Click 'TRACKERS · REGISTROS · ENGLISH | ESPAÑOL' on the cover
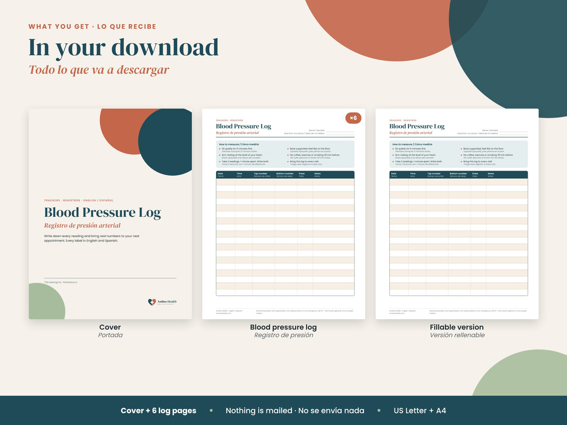567x425 pixels. tap(78, 200)
